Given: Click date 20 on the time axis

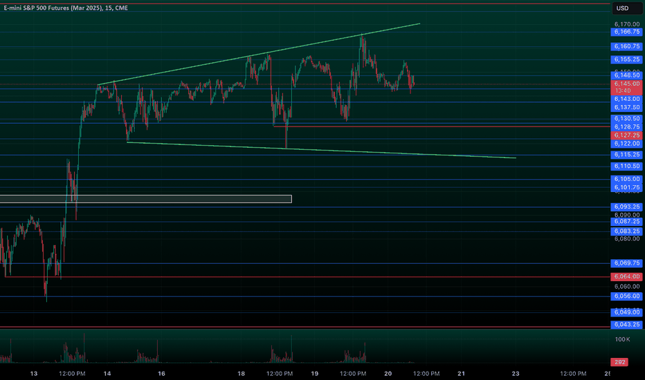Looking at the screenshot, I should click(388, 373).
